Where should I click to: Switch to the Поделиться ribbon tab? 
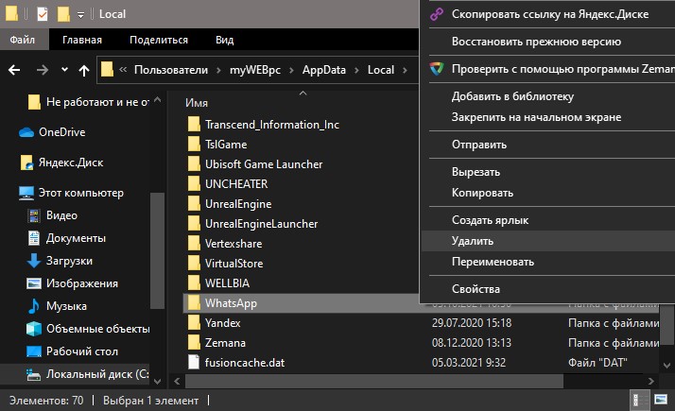click(159, 40)
